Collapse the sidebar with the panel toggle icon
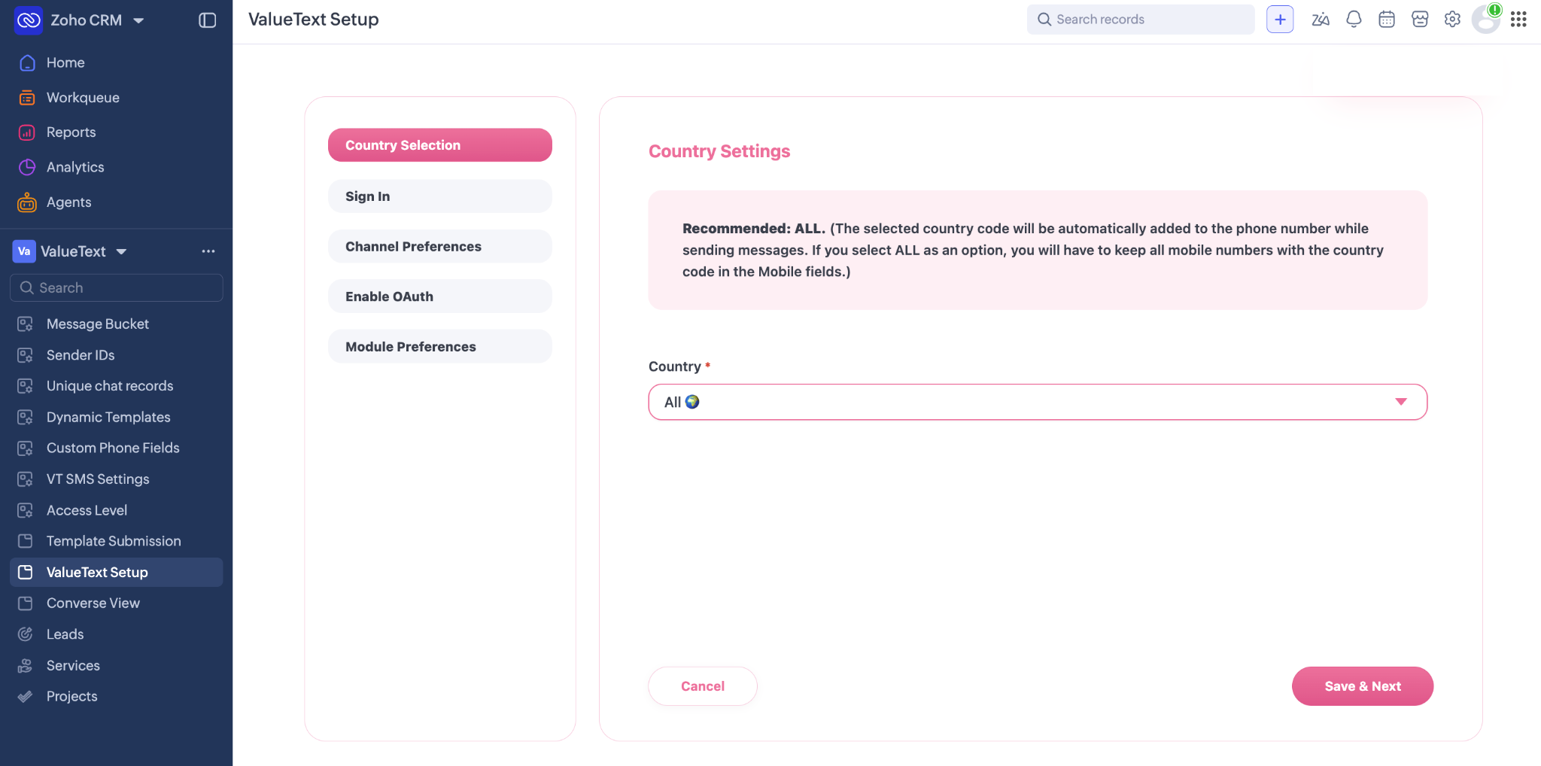 point(208,20)
